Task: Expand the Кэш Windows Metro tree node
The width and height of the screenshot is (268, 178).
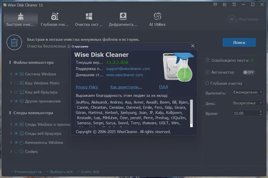Action: 11,83
